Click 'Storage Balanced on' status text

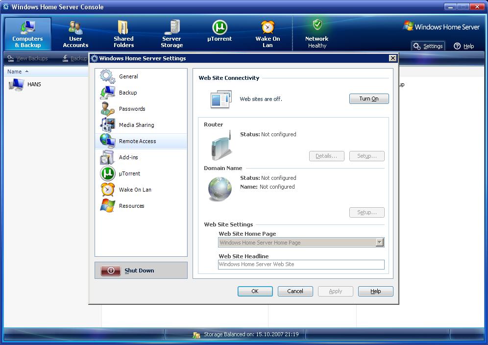tap(251, 334)
